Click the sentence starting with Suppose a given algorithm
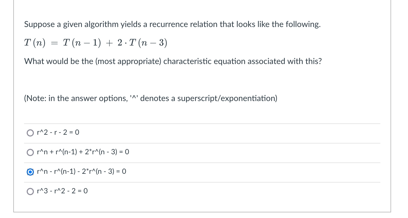This screenshot has width=408, height=218. (172, 24)
